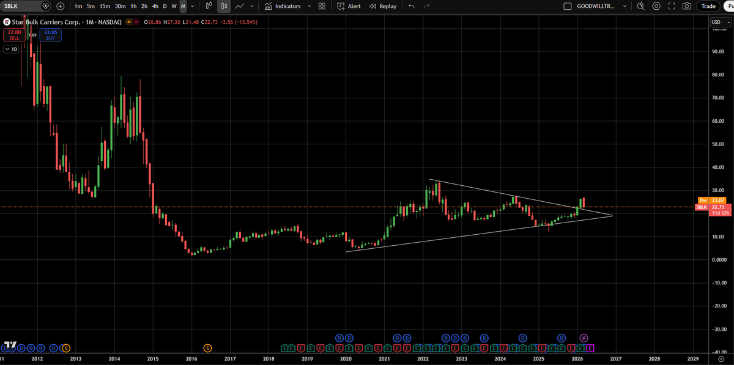Click the 2012 orange split S marker

(x=65, y=347)
